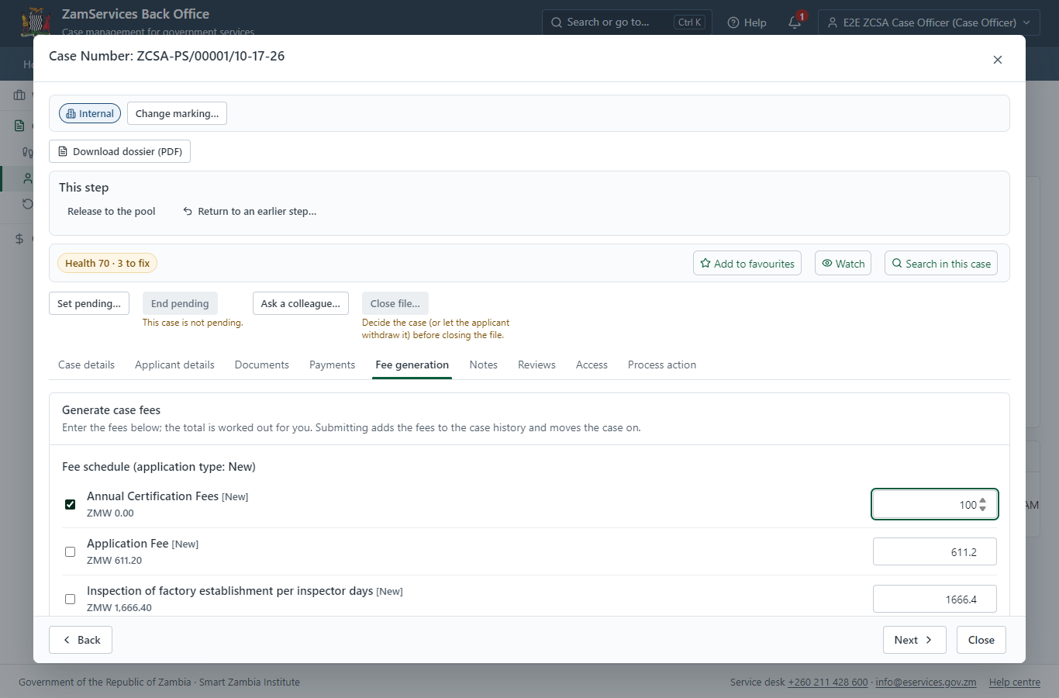This screenshot has height=698, width=1059.
Task: Download the dossier as PDF
Action: 119,151
